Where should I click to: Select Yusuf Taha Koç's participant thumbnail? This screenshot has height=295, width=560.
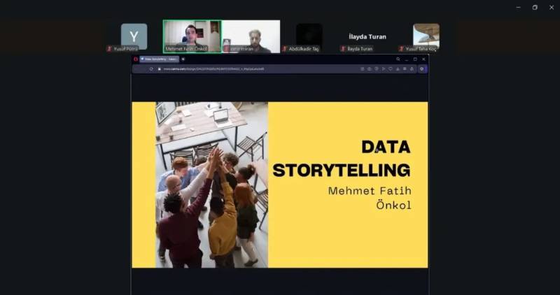pyautogui.click(x=426, y=35)
